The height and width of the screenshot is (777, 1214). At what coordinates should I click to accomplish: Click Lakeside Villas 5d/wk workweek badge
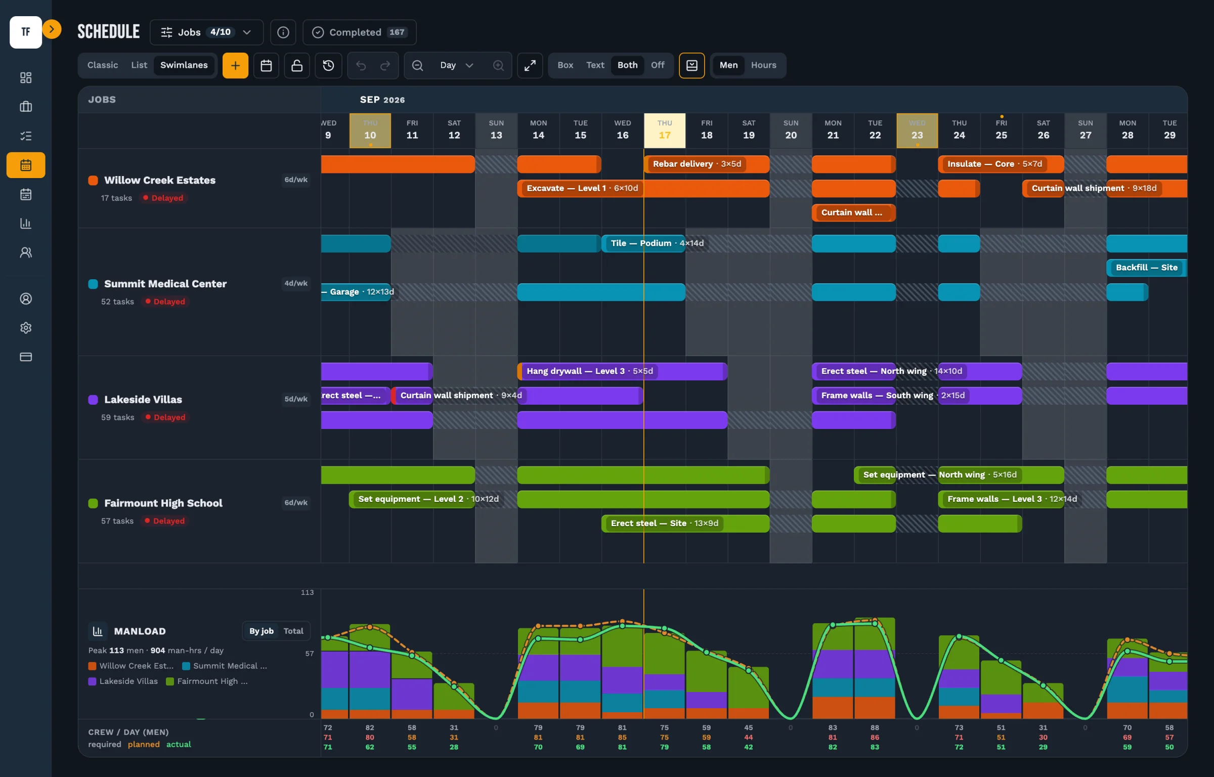point(296,399)
